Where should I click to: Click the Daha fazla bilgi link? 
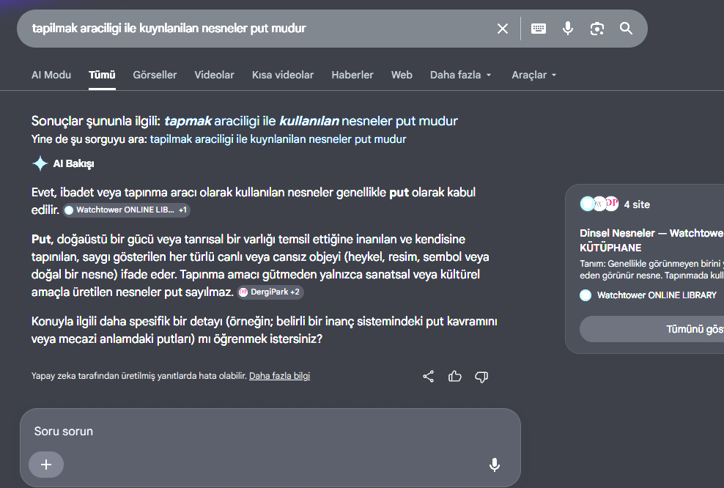(x=279, y=376)
